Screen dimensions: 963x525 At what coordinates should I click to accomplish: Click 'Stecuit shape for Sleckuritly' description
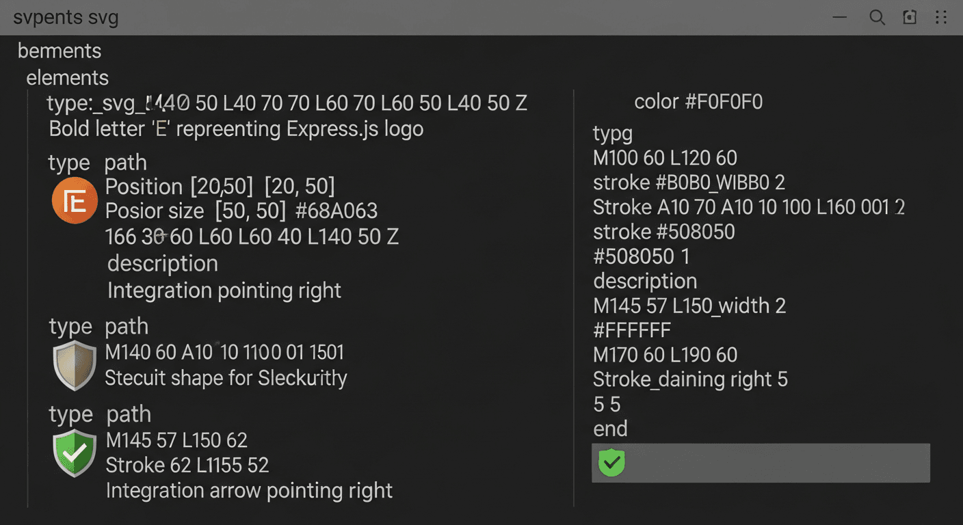pyautogui.click(x=226, y=378)
